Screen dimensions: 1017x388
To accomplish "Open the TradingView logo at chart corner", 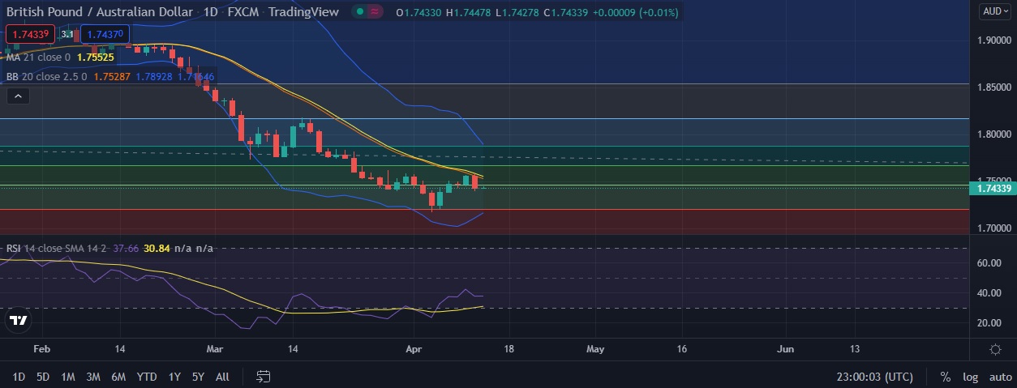I will (18, 321).
